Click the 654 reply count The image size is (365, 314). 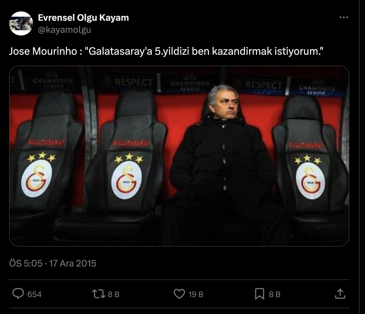tap(34, 294)
